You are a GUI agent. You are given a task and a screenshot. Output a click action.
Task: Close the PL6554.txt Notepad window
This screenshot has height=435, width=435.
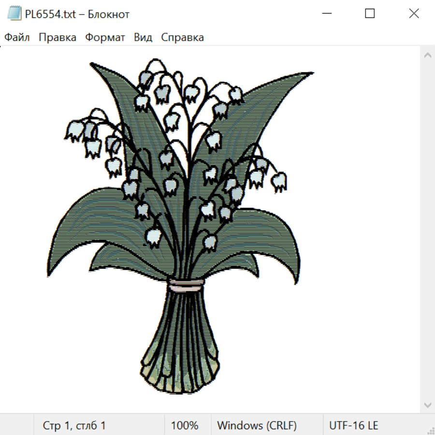[x=414, y=14]
